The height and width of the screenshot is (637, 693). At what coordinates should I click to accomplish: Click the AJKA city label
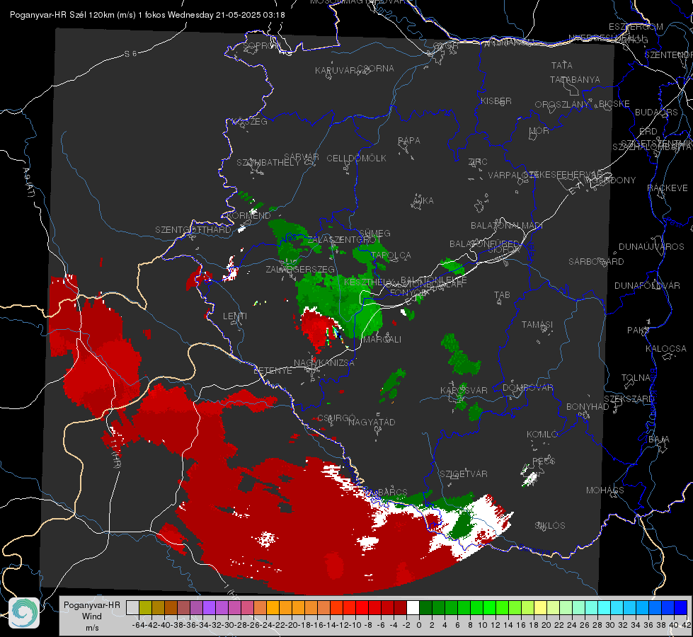click(423, 201)
